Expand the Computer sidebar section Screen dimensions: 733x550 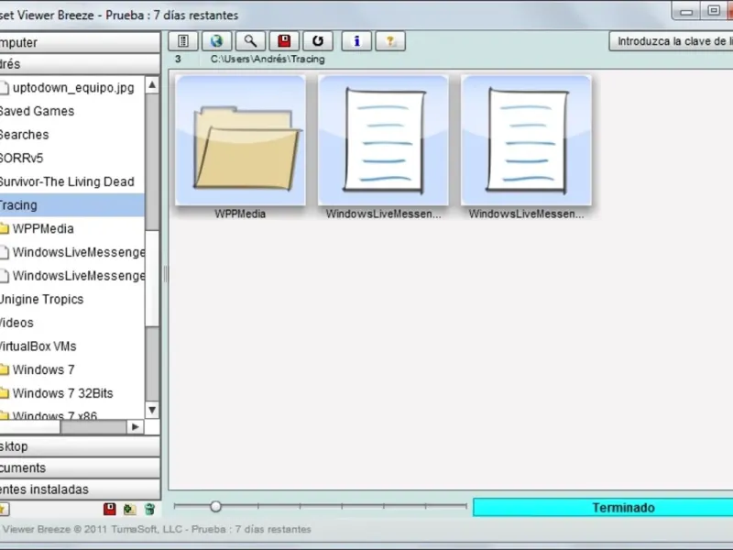[x=80, y=42]
